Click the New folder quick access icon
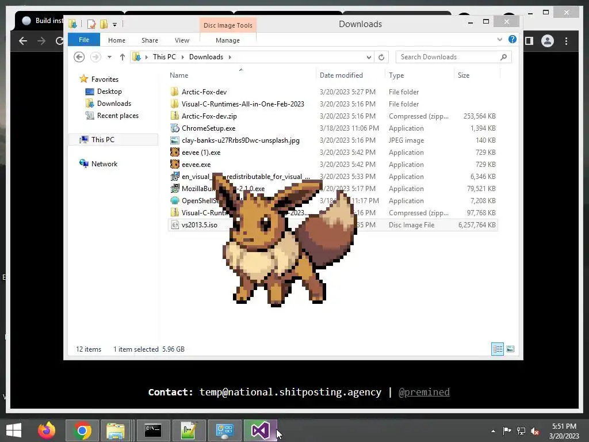The image size is (589, 442). point(104,24)
